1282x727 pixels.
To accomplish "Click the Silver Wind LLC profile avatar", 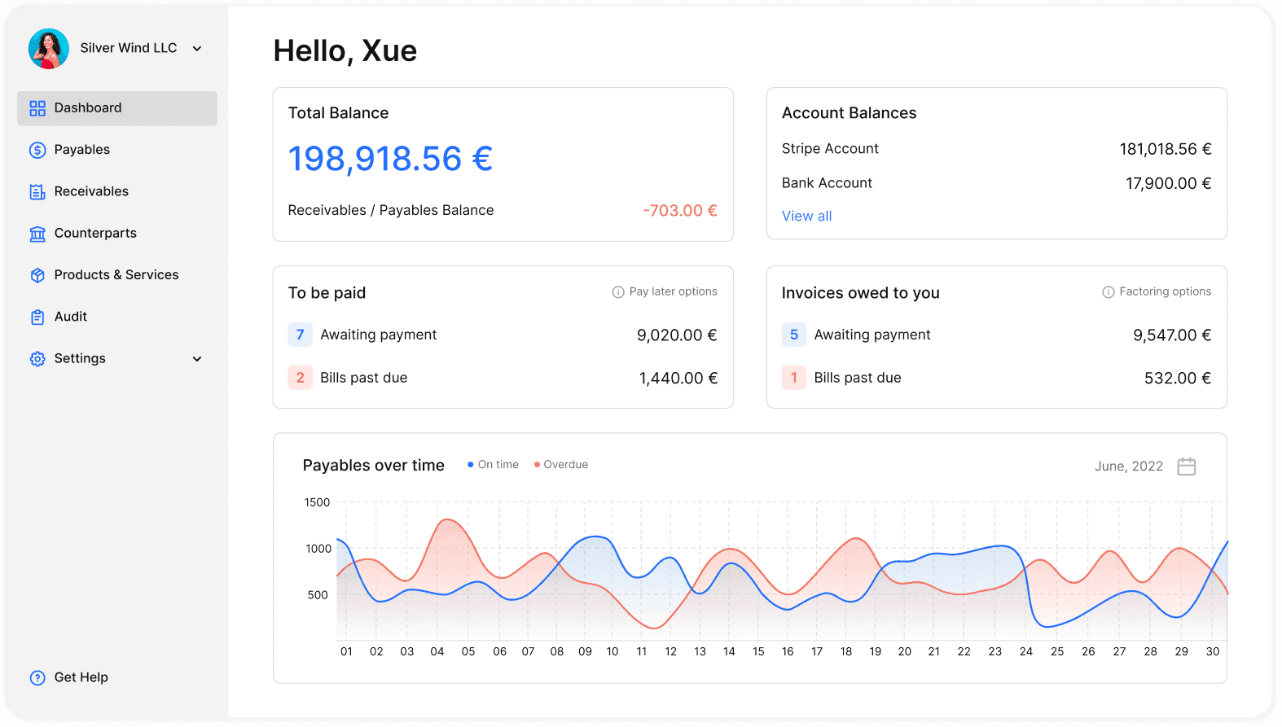I will pyautogui.click(x=49, y=49).
